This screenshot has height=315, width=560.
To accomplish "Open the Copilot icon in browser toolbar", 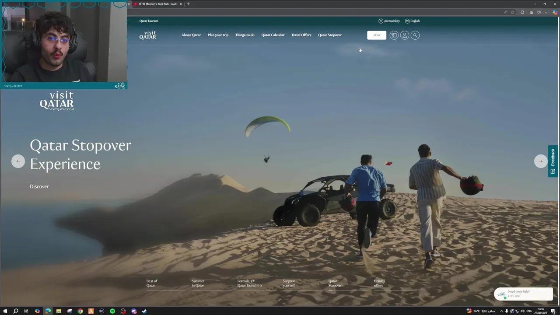I will (555, 12).
